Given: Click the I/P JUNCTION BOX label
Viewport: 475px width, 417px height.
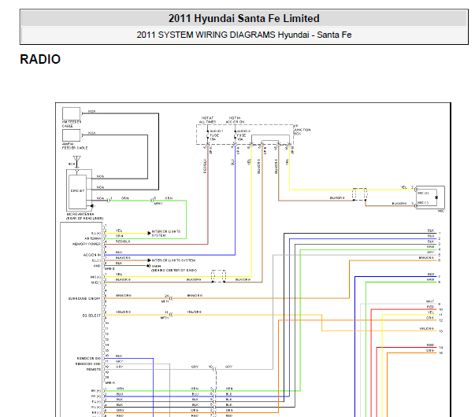Looking at the screenshot, I should click(x=302, y=130).
